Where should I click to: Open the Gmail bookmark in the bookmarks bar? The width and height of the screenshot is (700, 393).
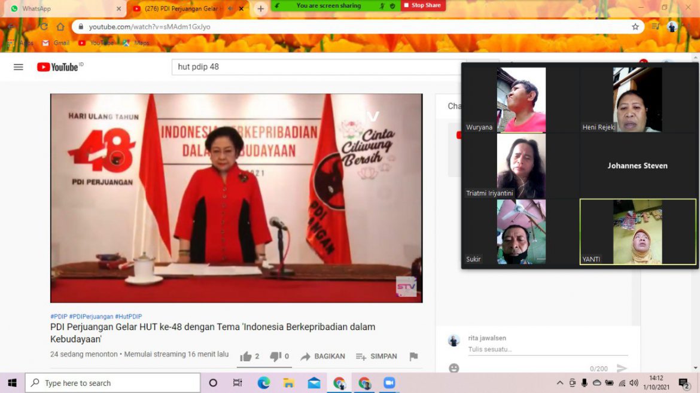[x=56, y=42]
